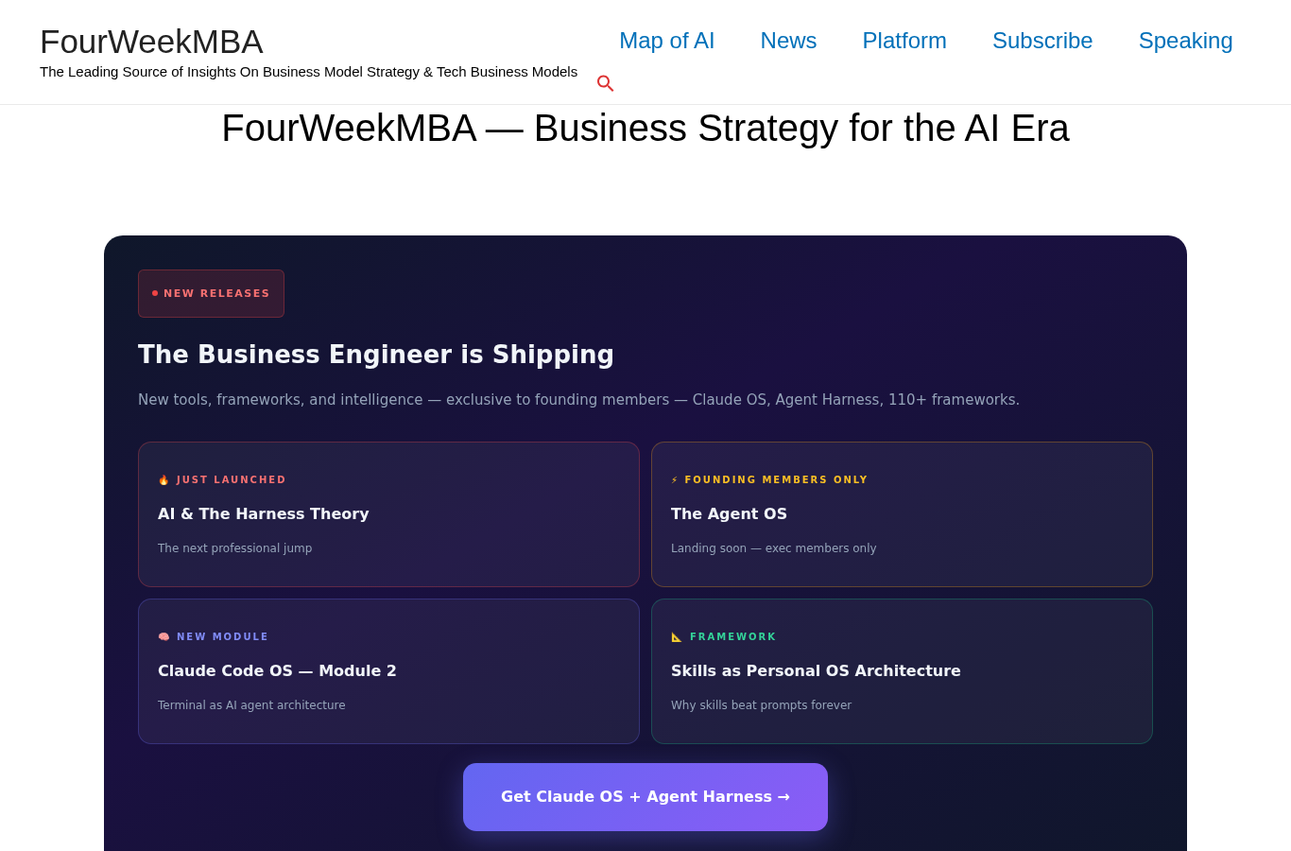Click the lightning icon beside Founding Members Only

pos(675,480)
